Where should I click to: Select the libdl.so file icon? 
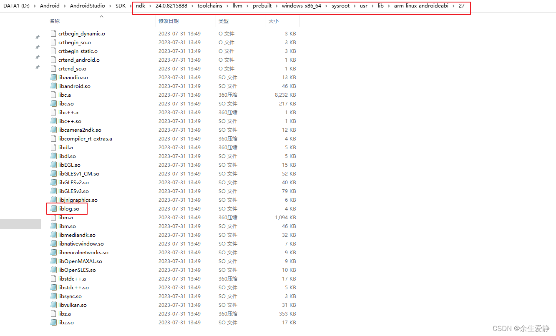point(53,156)
